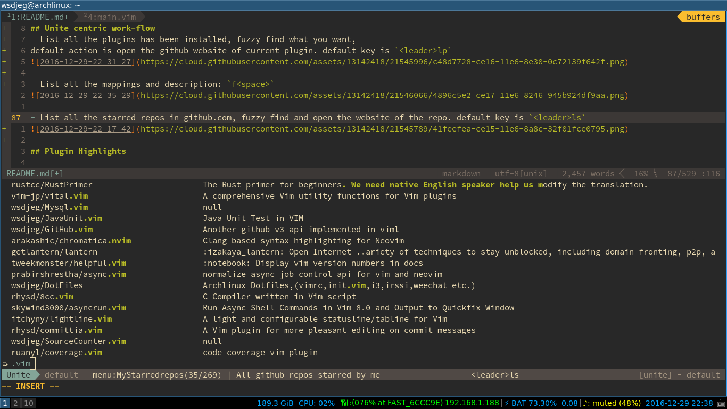Select ruanyl/coverage.vim candidate
Screen dimensions: 727x409
[x=56, y=353]
